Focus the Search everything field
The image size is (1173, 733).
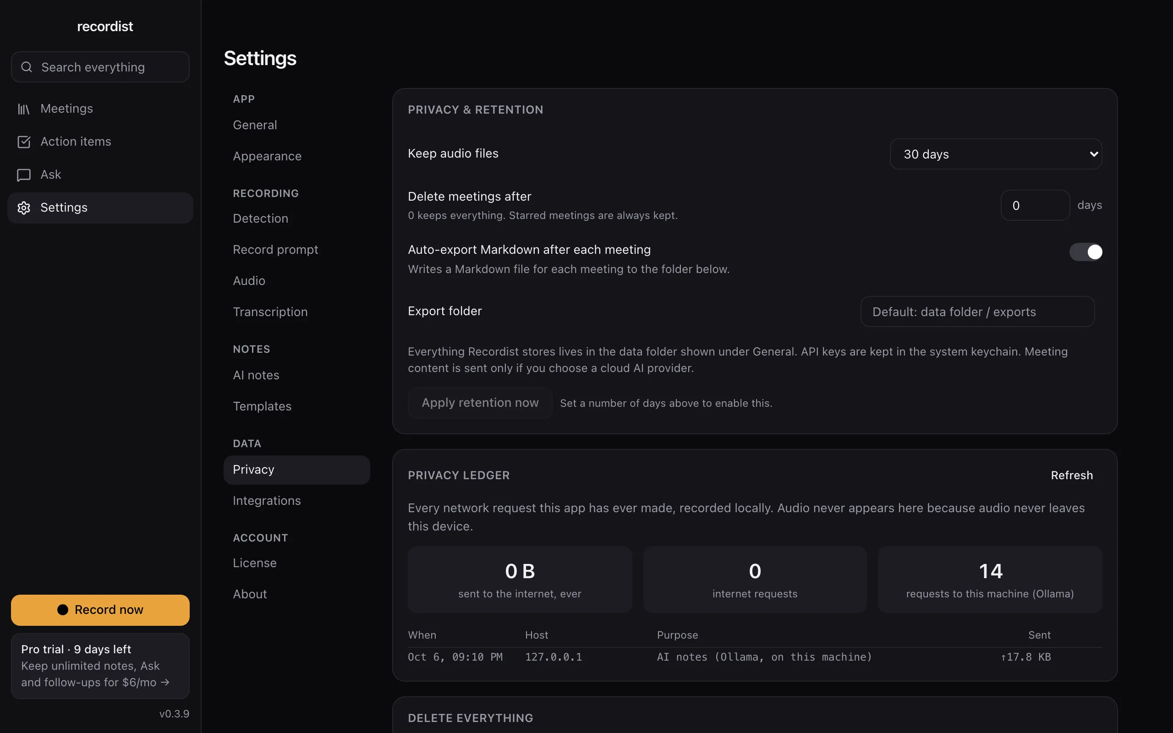pyautogui.click(x=100, y=67)
